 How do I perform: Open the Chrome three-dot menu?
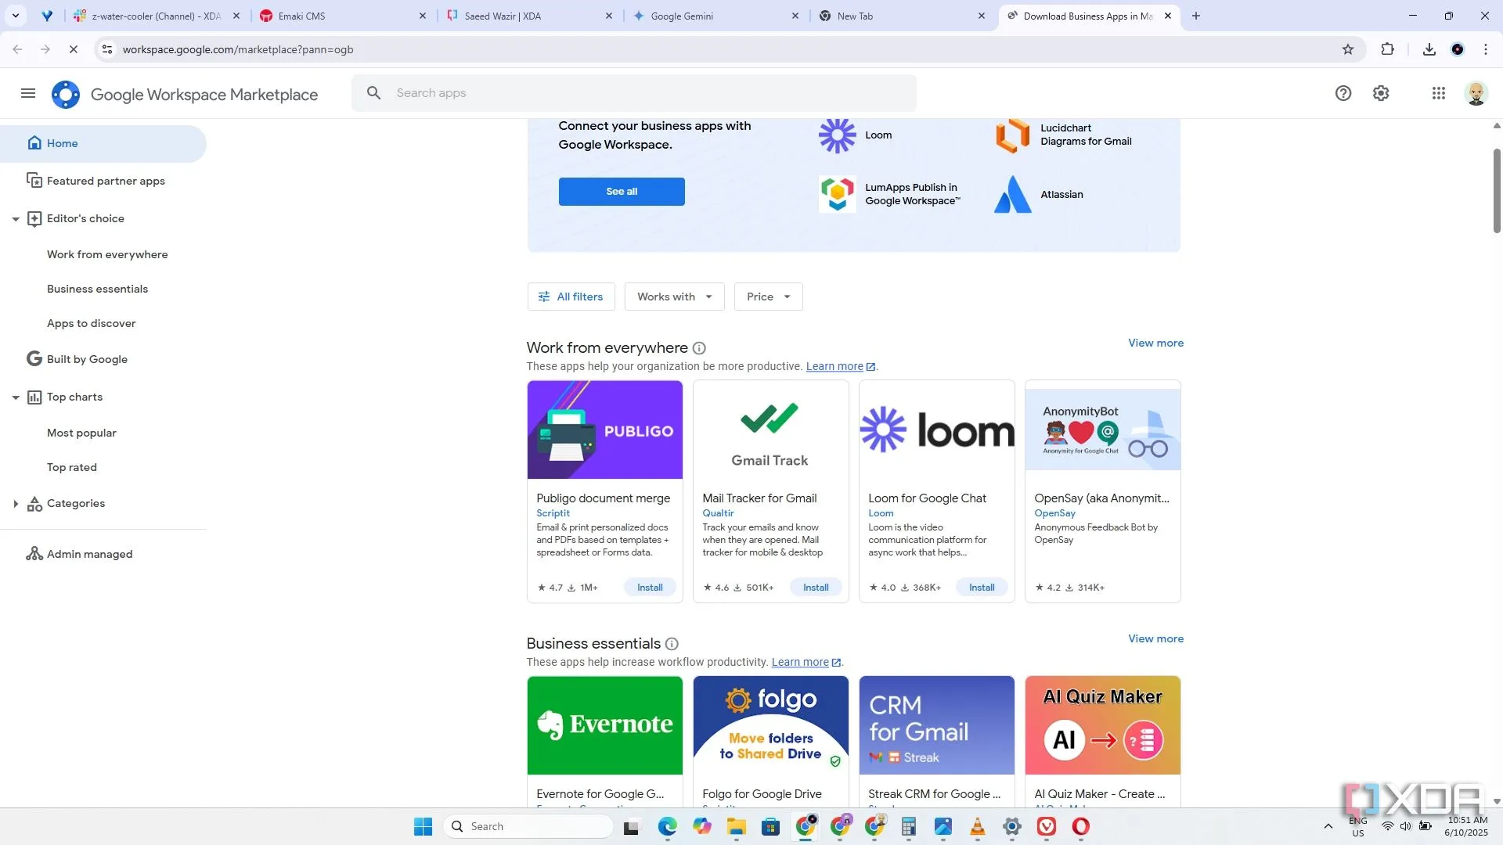coord(1486,49)
